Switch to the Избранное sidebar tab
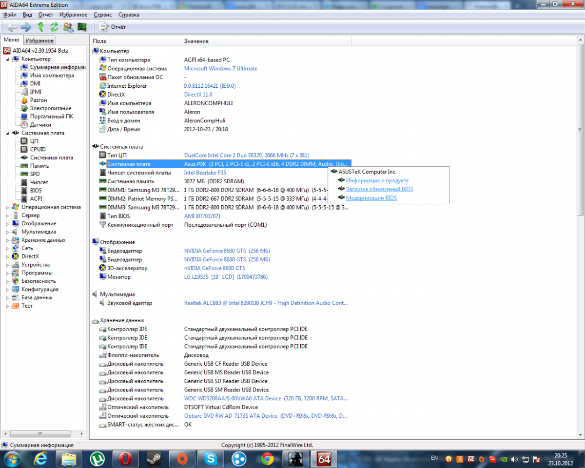This screenshot has height=468, width=585. (39, 40)
